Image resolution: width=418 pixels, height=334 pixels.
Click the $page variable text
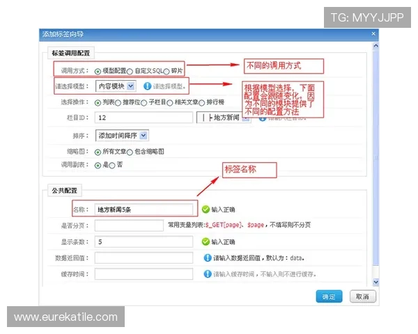click(256, 225)
